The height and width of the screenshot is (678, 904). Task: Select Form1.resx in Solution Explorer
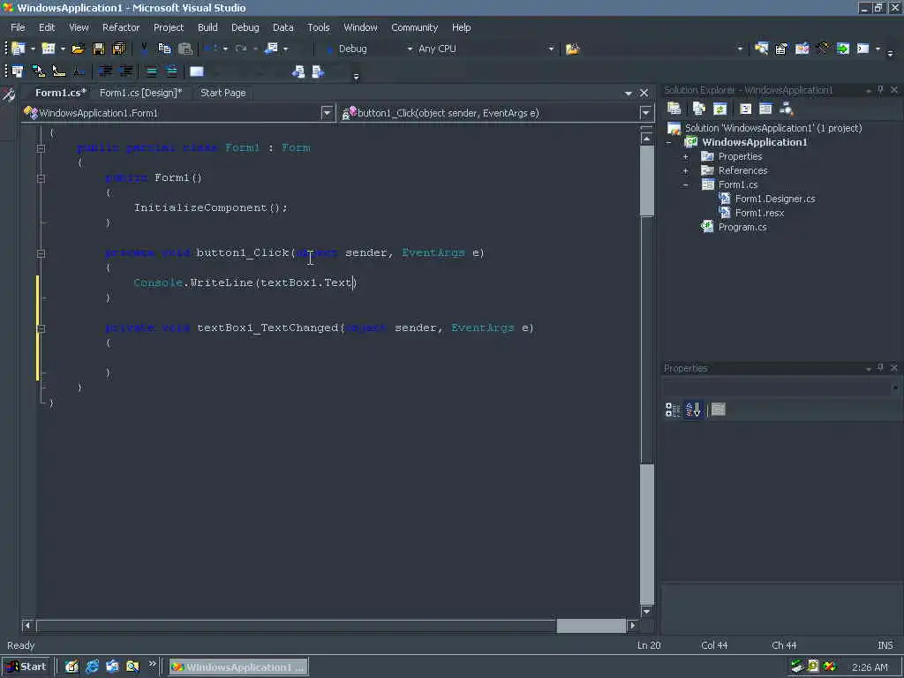click(x=759, y=214)
